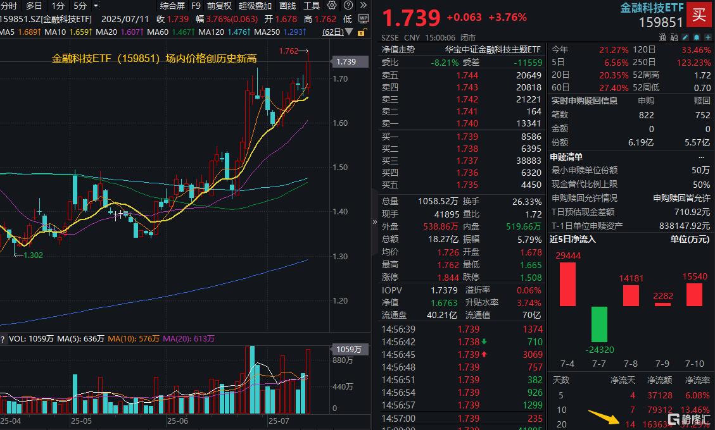Select the 买五 bid row at 1.735
Image resolution: width=715 pixels, height=430 pixels.
pos(462,185)
